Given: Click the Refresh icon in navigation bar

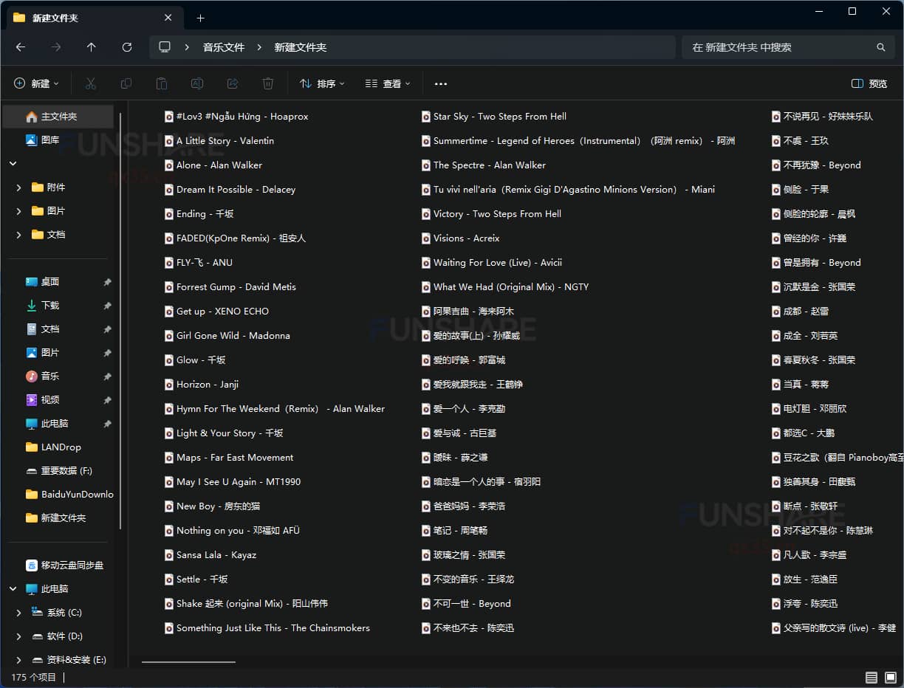Looking at the screenshot, I should (x=127, y=47).
